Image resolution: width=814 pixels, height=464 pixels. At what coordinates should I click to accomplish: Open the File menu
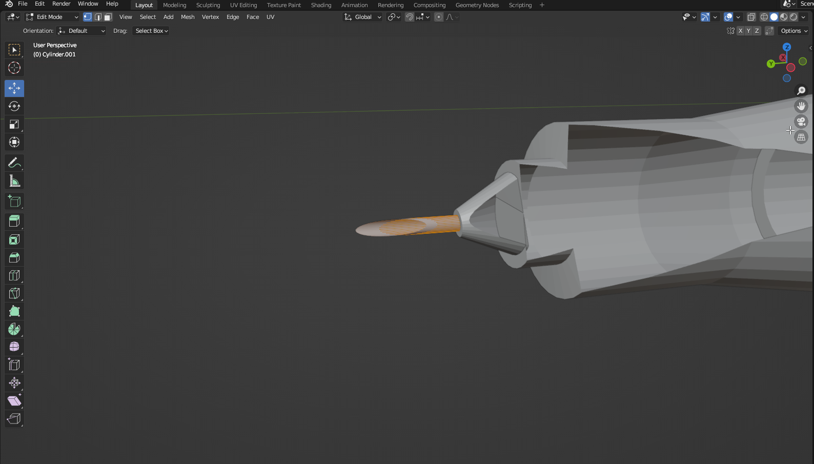coord(23,4)
